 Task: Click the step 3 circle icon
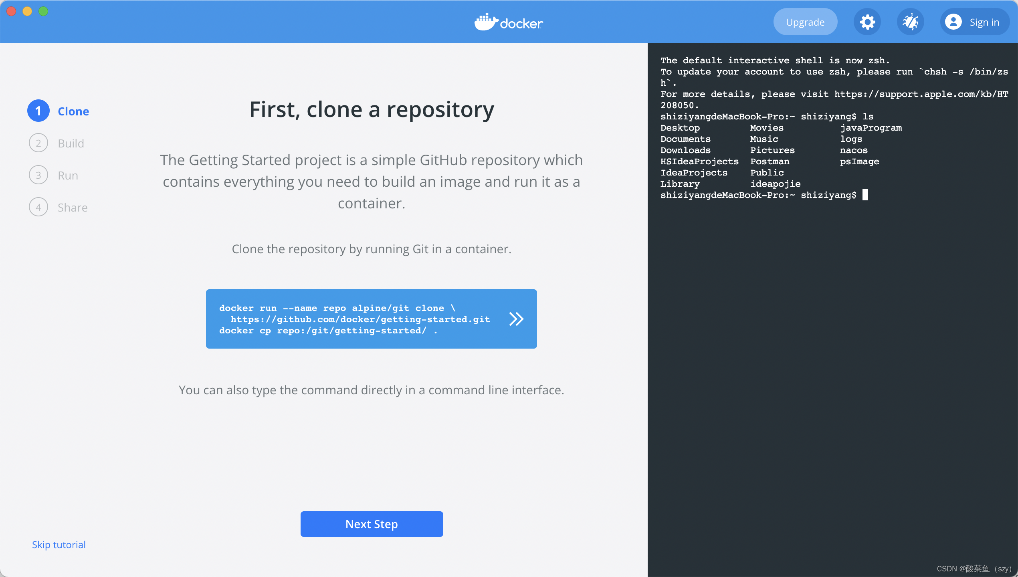point(38,175)
